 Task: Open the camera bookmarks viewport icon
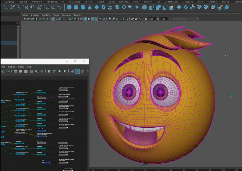[x=36, y=19]
